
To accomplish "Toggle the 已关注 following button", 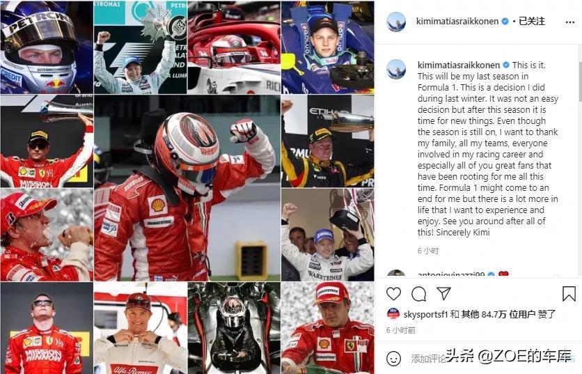I will (x=531, y=21).
